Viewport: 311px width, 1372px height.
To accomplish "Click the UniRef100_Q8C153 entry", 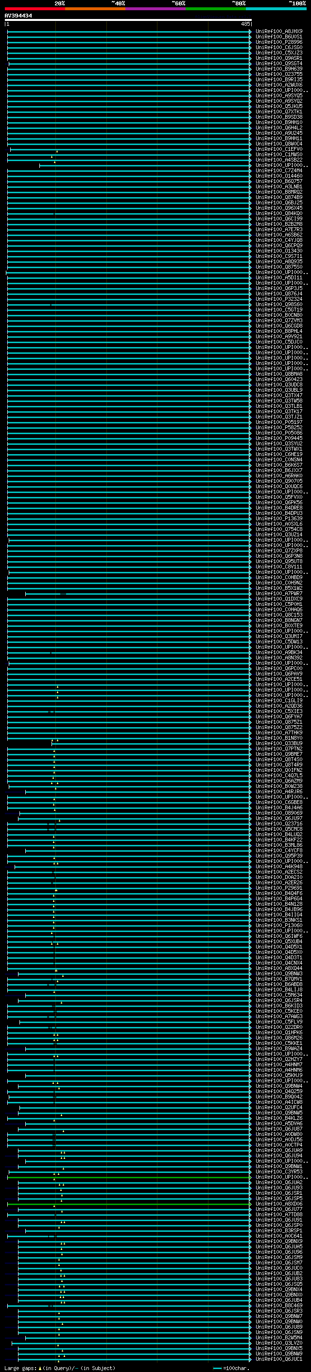I will pos(279,615).
